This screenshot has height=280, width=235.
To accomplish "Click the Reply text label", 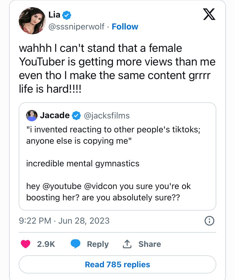I will pos(98,244).
